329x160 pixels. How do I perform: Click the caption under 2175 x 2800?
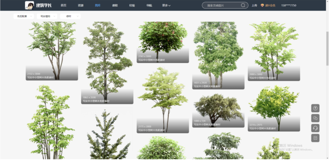point(151,130)
